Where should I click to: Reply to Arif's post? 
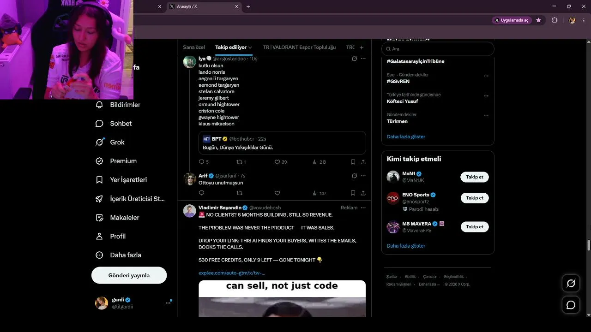pyautogui.click(x=201, y=193)
